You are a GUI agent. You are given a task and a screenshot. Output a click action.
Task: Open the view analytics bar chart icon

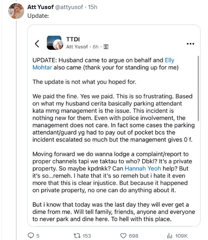[170, 236]
